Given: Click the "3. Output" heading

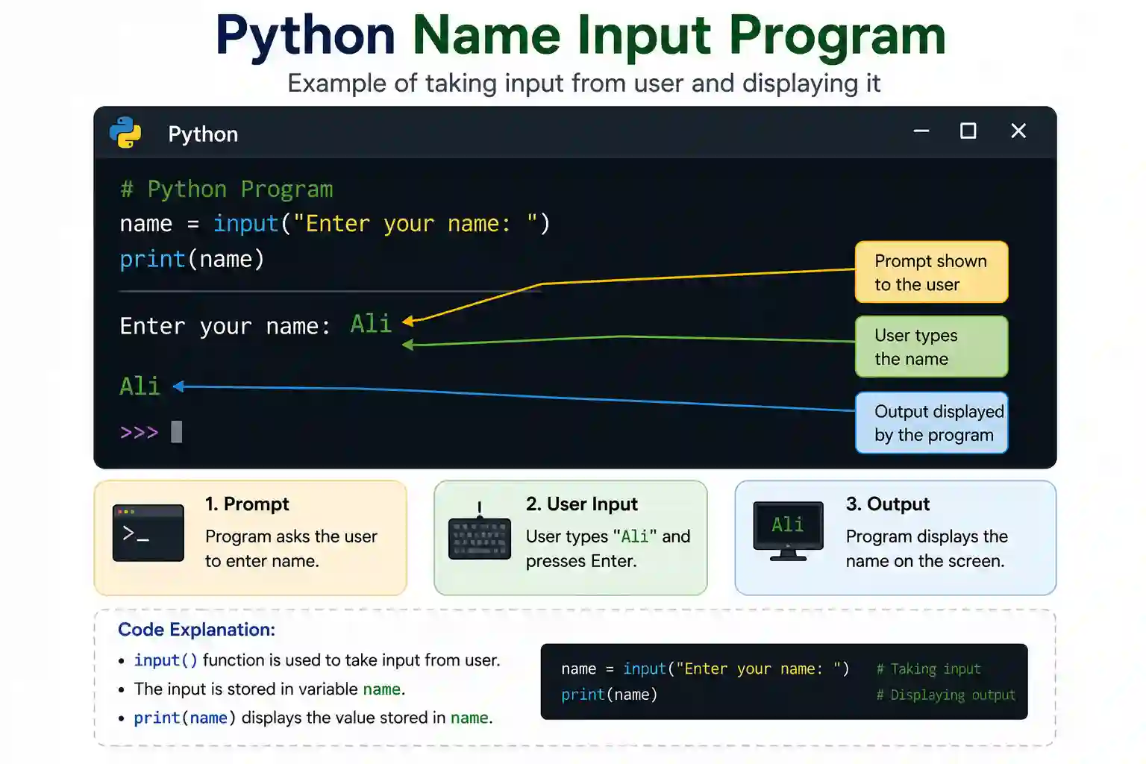Looking at the screenshot, I should [x=888, y=504].
